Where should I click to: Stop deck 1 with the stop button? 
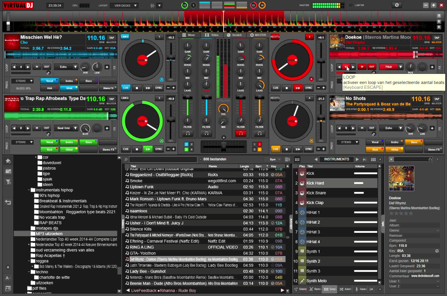[137, 88]
